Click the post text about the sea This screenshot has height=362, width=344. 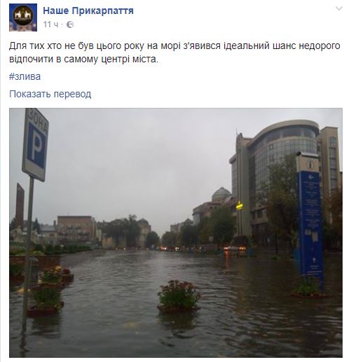[x=174, y=53]
